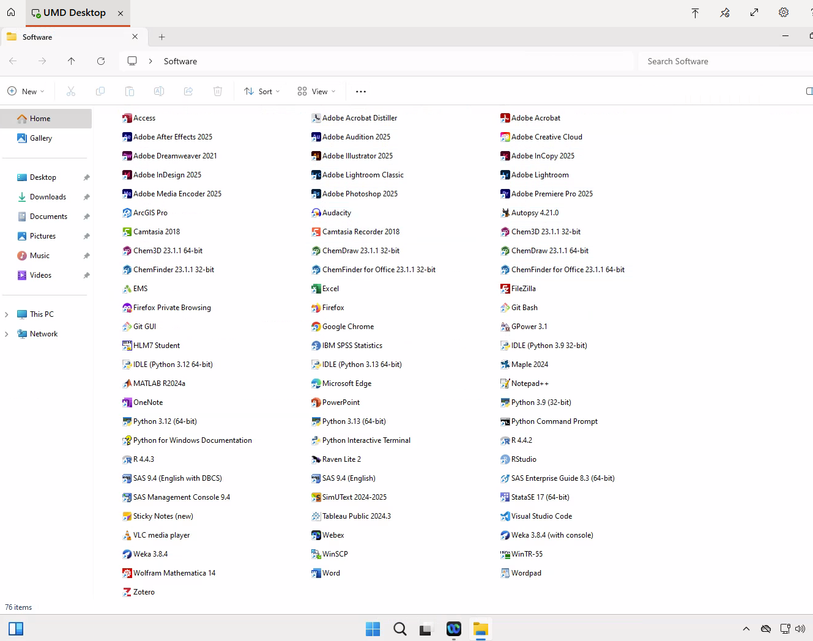
Task: Click the Visual Studio Code icon
Action: (x=536, y=516)
